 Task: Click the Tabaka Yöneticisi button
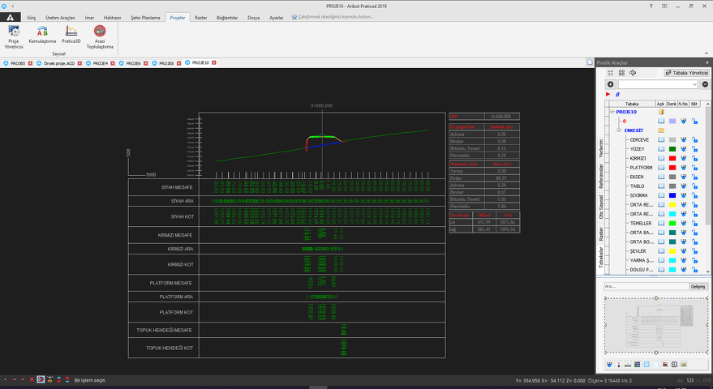(x=687, y=73)
